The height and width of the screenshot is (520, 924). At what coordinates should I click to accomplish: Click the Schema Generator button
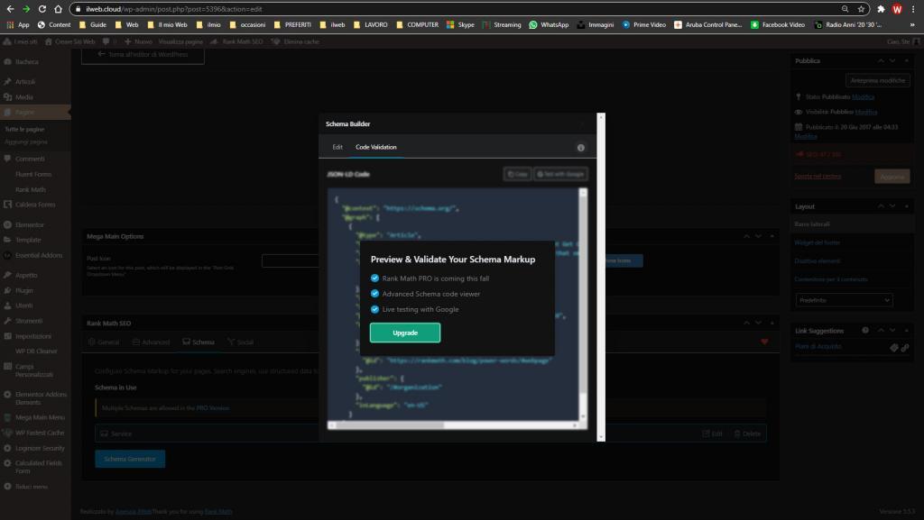pos(130,459)
